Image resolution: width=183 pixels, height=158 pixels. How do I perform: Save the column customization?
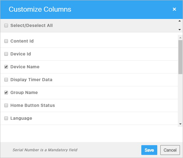[149, 150]
